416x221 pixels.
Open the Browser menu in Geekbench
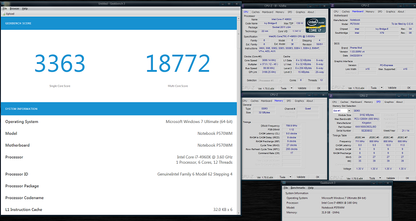[x=14, y=9]
